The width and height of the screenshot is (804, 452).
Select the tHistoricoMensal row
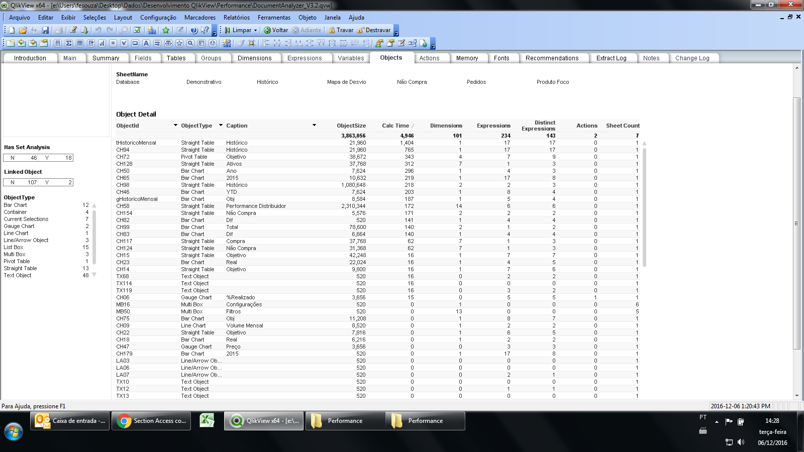(x=378, y=143)
